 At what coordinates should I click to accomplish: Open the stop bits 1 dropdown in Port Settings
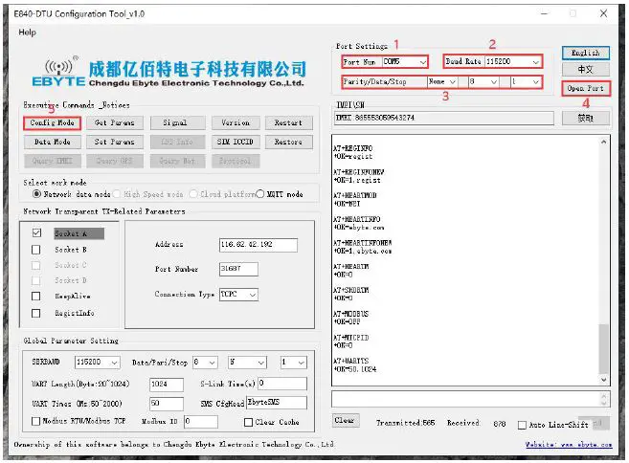click(525, 81)
